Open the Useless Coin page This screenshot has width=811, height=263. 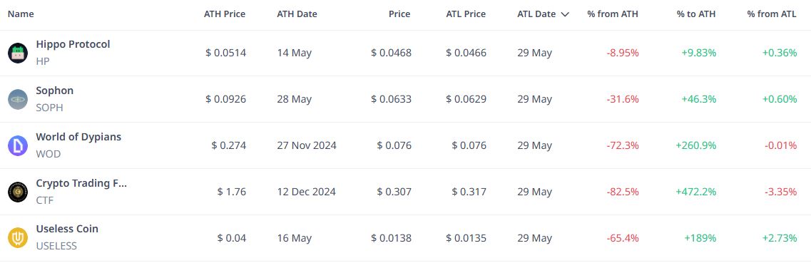pos(67,228)
